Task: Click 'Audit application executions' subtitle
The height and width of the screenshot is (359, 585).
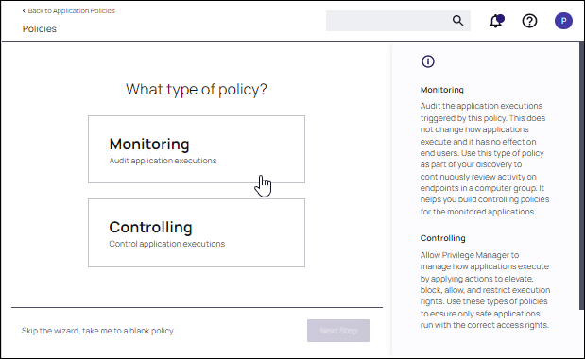Action: [163, 161]
